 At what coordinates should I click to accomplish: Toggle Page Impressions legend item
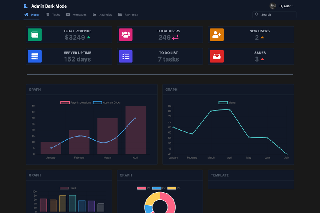pyautogui.click(x=76, y=102)
